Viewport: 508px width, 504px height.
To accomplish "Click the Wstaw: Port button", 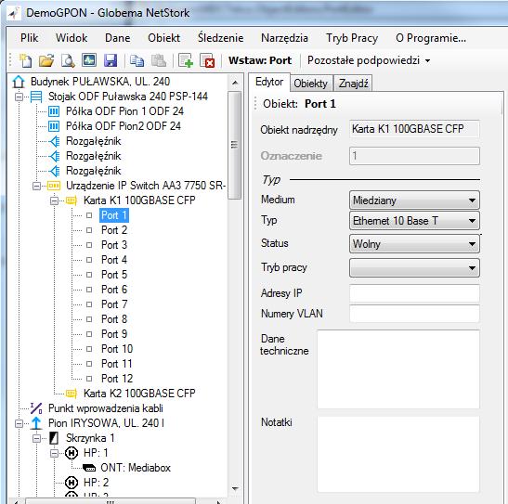I will coord(260,60).
